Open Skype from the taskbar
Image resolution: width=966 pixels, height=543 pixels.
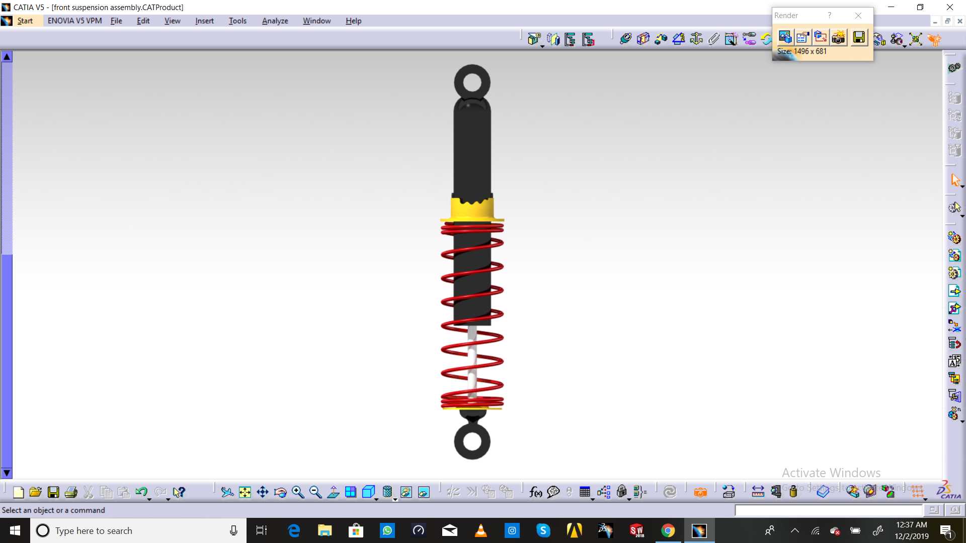(x=543, y=530)
